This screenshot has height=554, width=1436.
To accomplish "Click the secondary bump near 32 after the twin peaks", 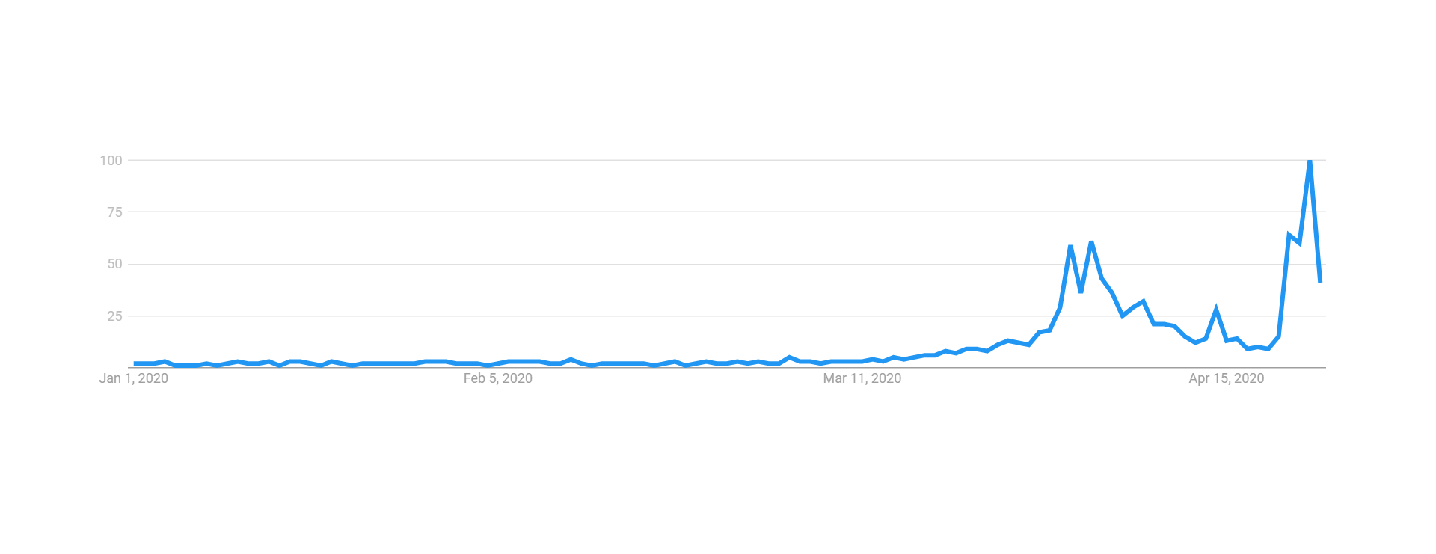I will point(1144,301).
